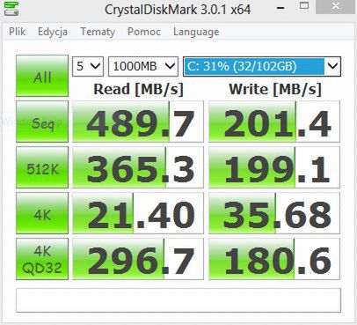Run all benchmarks with the All button
This screenshot has height=325, width=357.
[x=42, y=76]
